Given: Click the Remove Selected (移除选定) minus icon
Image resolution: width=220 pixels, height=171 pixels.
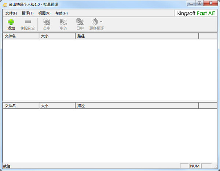Looking at the screenshot, I should pos(28,22).
